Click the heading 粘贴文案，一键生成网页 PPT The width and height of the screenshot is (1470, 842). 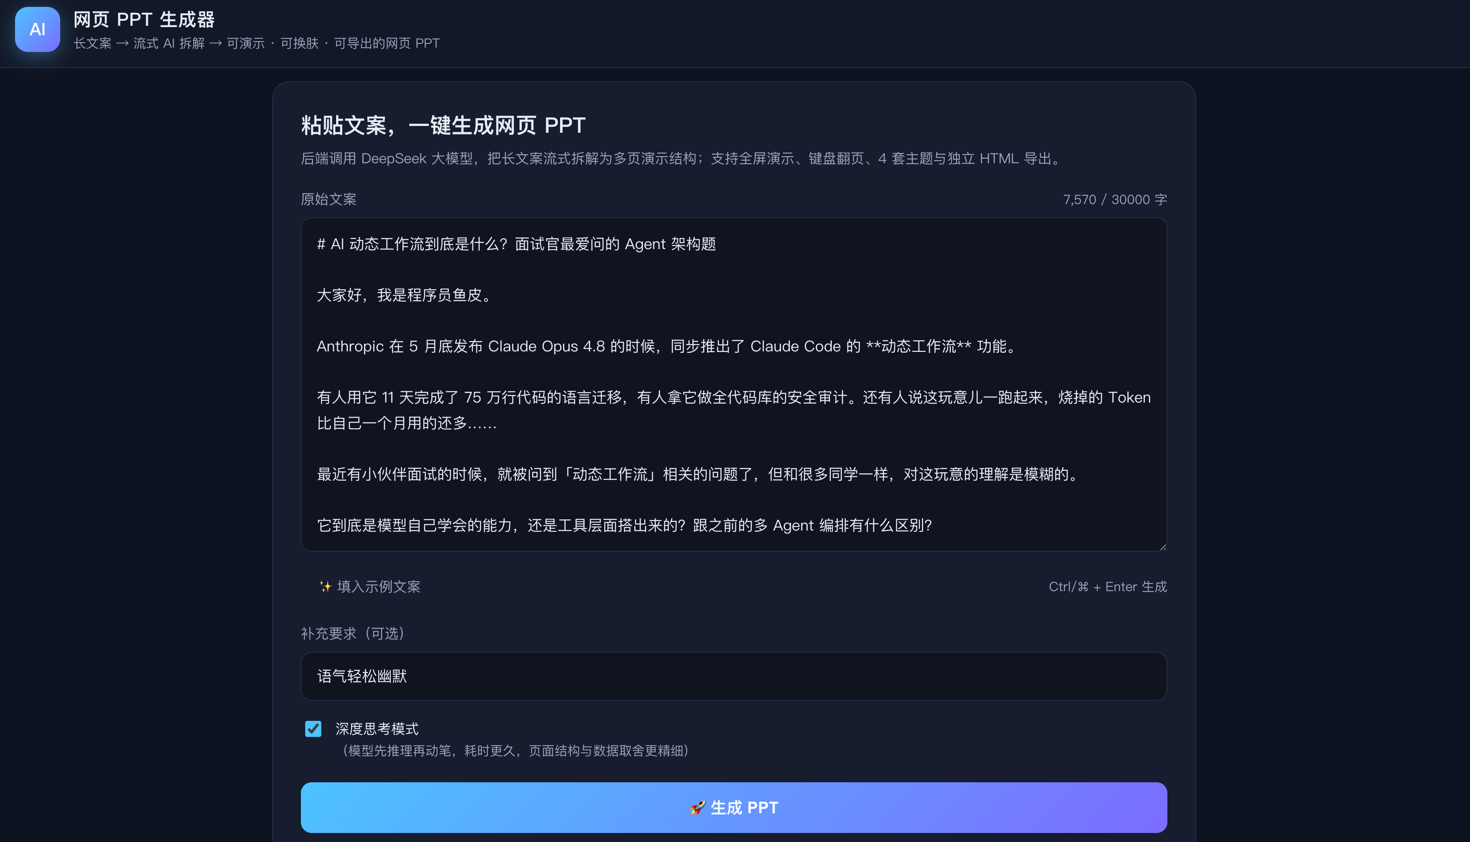(x=443, y=125)
